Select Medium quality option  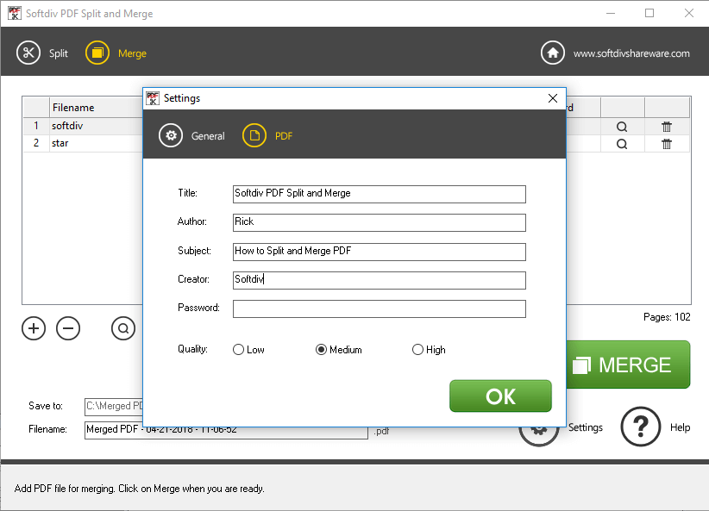[322, 350]
